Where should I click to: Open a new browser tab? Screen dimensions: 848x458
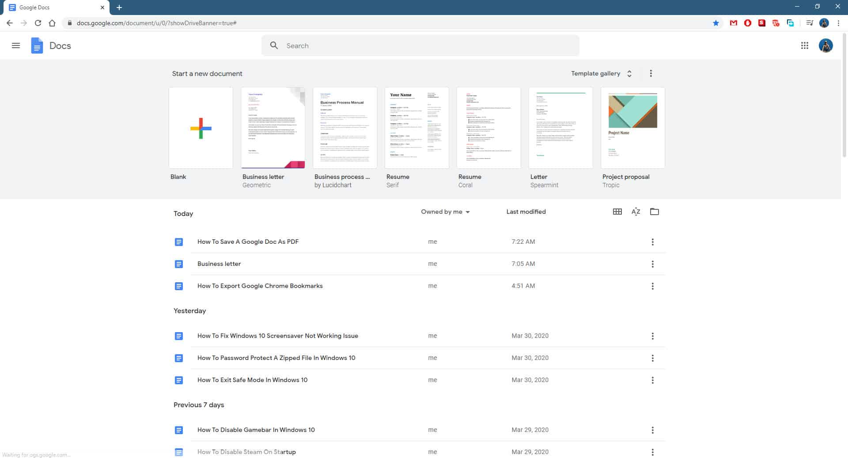pos(119,8)
